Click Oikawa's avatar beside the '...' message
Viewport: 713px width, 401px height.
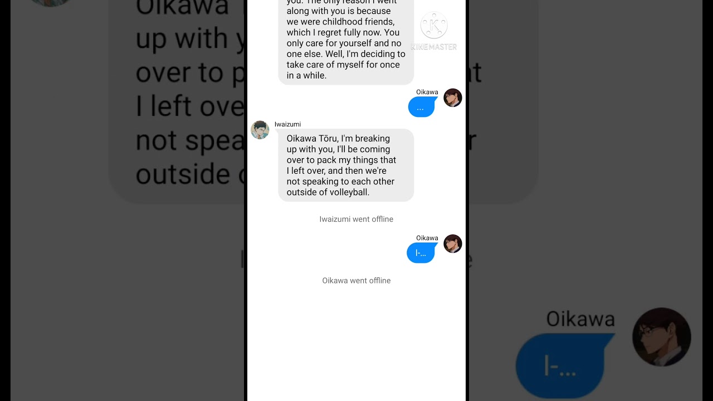click(x=453, y=97)
